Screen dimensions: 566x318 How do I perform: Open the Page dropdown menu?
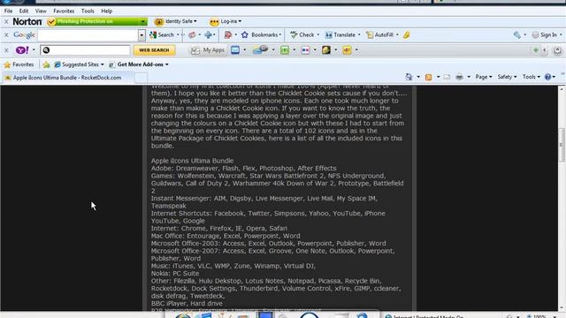484,77
